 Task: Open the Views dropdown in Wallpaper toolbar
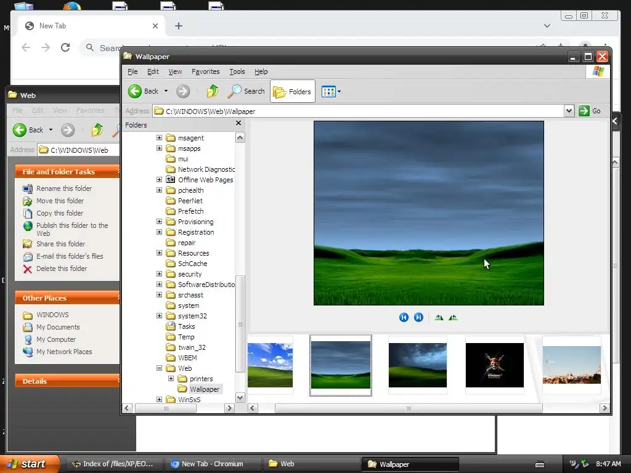pos(331,91)
